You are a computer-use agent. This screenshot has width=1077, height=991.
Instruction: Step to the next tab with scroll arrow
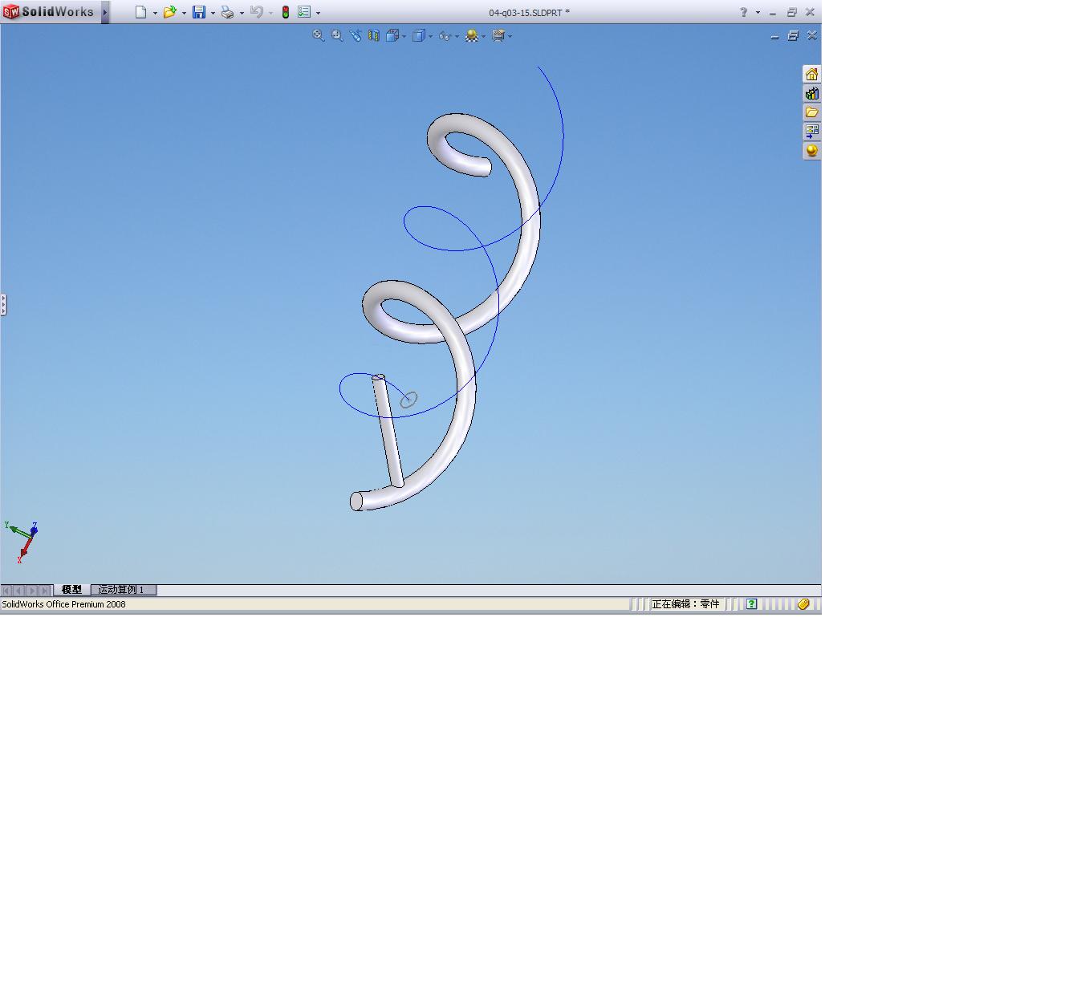coord(33,591)
